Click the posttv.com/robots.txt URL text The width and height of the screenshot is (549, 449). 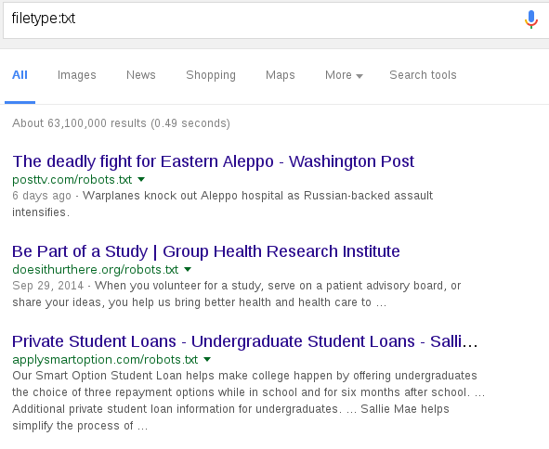pos(72,179)
